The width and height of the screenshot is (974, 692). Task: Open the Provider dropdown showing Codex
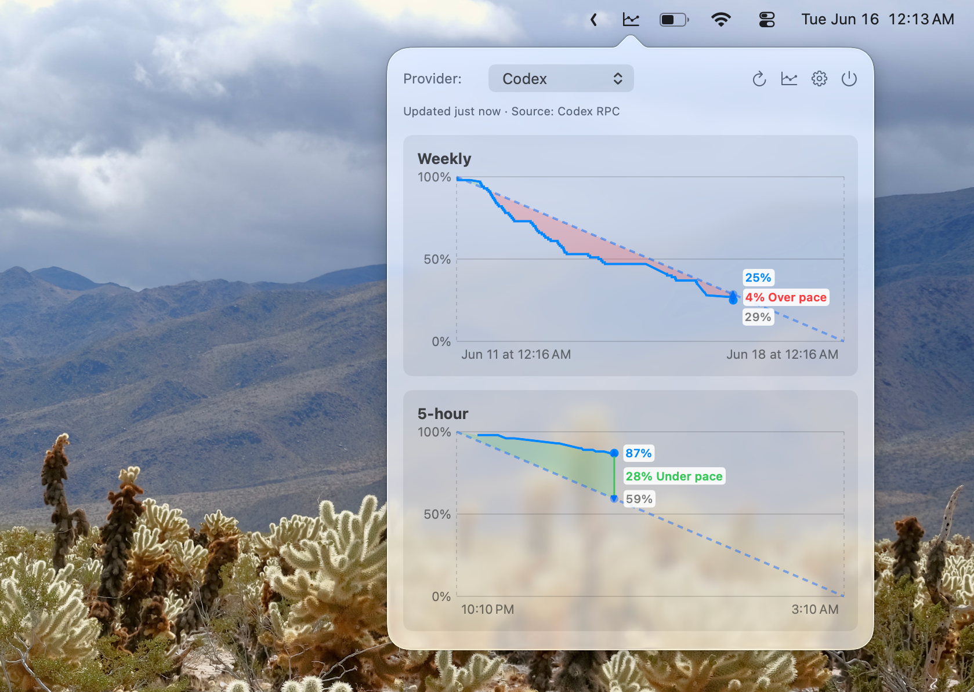(x=561, y=78)
